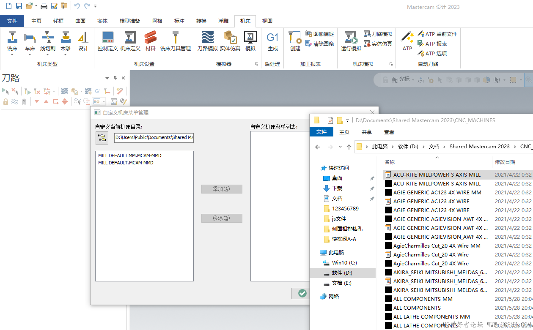Click the G1 生成 post-process icon

click(273, 41)
